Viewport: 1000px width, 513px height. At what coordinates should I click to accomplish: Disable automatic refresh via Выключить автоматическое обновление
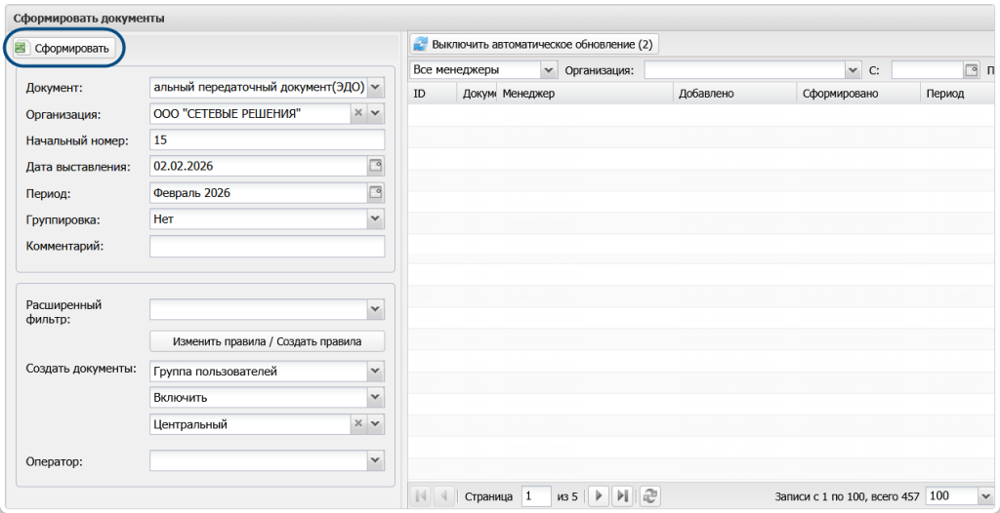(534, 45)
